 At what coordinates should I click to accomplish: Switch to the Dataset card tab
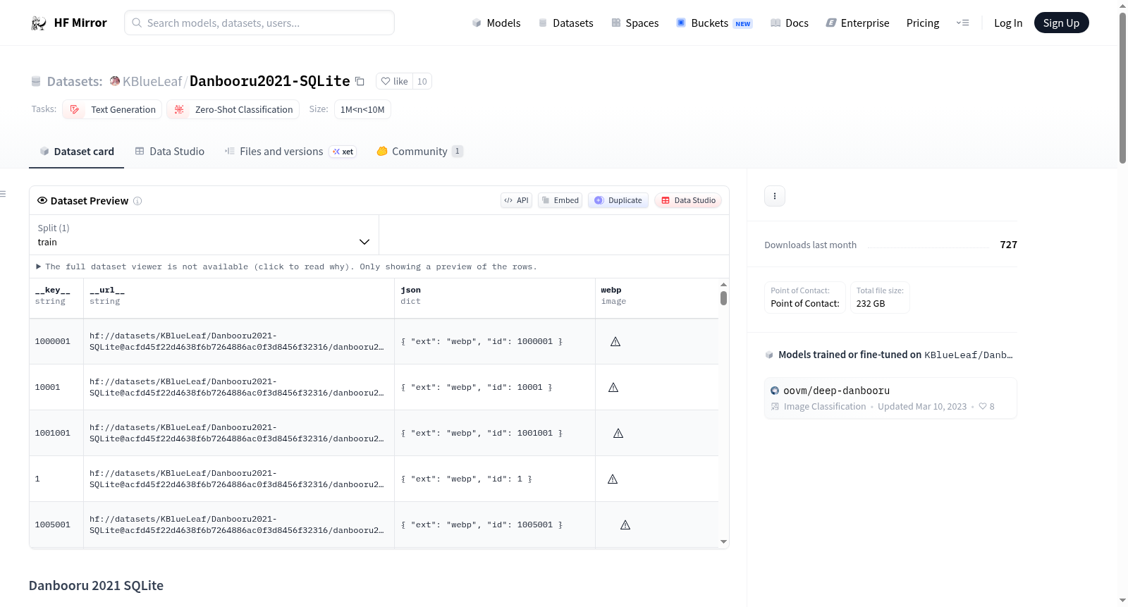tap(76, 152)
